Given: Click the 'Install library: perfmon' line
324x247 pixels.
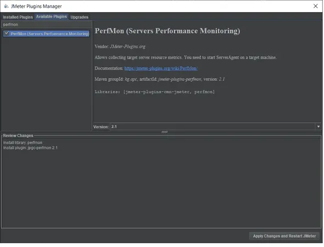Looking at the screenshot, I should (x=23, y=143).
